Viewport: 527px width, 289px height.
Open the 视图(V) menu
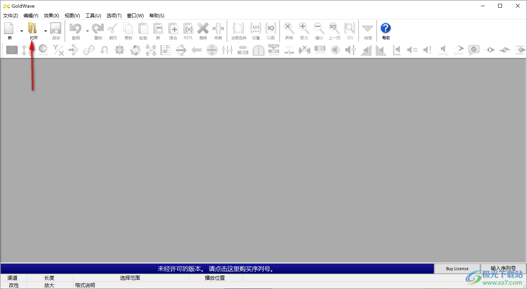pos(72,15)
